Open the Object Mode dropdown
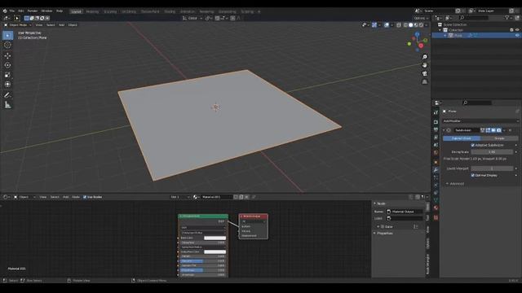This screenshot has height=293, width=522. pos(18,25)
